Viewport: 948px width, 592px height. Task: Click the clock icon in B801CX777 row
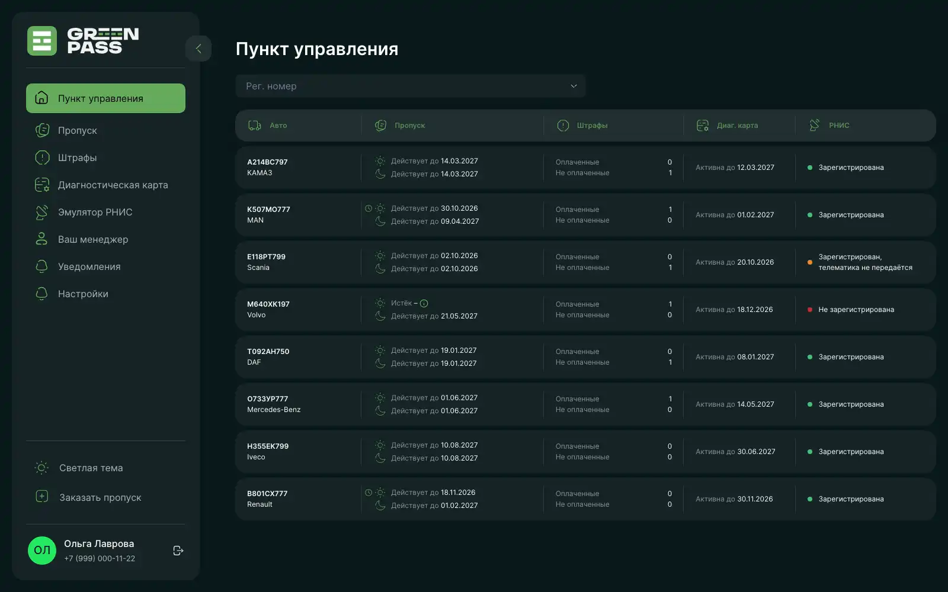click(369, 493)
